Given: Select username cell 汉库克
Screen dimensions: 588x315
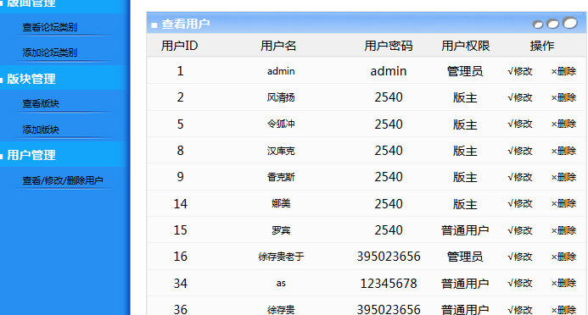Looking at the screenshot, I should tap(281, 151).
